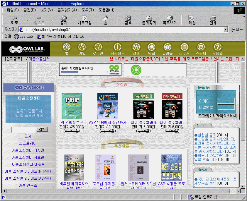Open the PHP 웹솔루션 product link
247x201 pixels.
(72, 122)
